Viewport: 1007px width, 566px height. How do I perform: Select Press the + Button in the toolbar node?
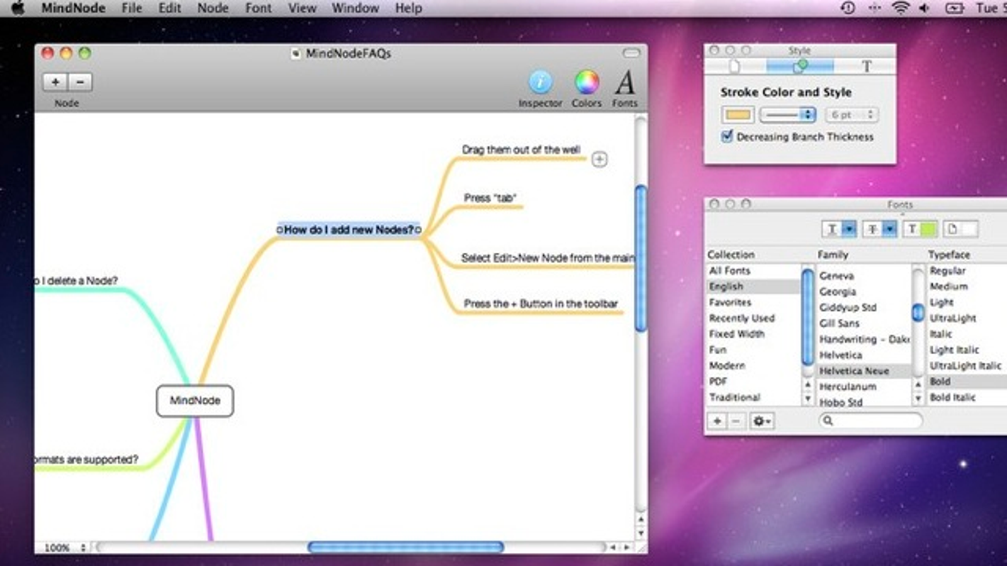pos(541,304)
